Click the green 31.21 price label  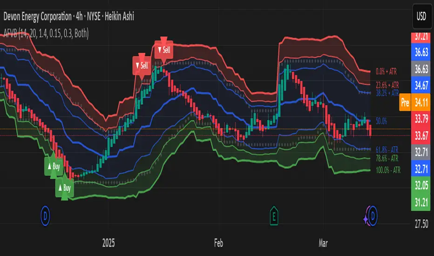tap(421, 202)
